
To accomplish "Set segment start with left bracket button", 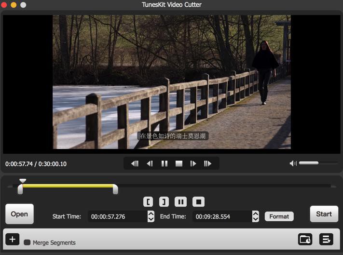I will pos(148,201).
